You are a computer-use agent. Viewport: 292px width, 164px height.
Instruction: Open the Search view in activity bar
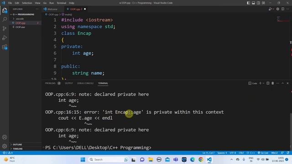(x=5, y=19)
